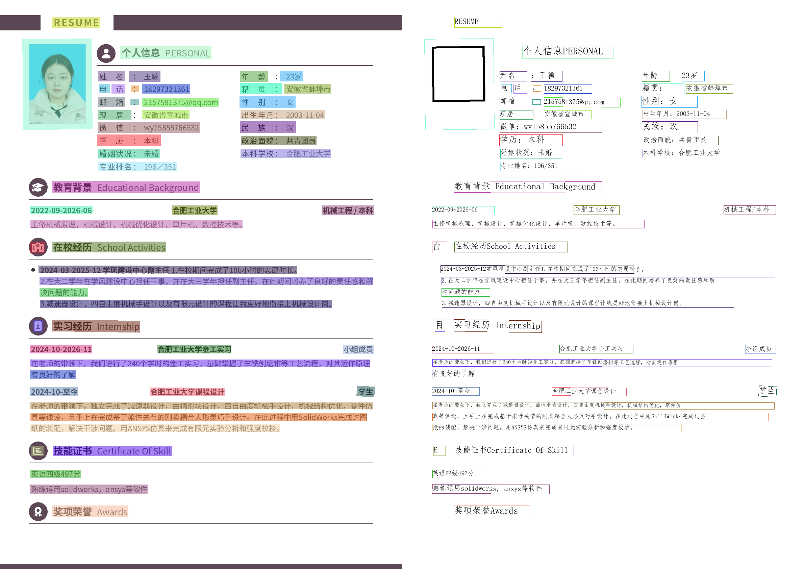Click the 教育背景 Educational Background heading
This screenshot has width=804, height=569.
coord(126,188)
